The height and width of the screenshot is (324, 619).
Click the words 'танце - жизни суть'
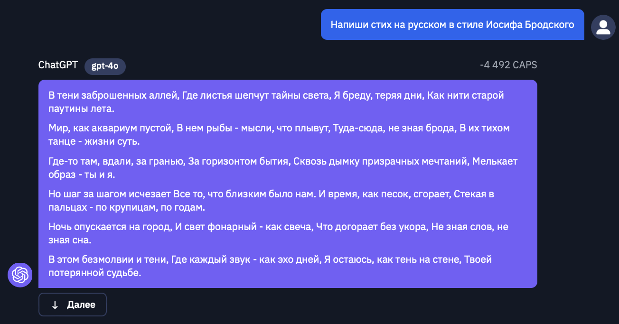tap(94, 141)
